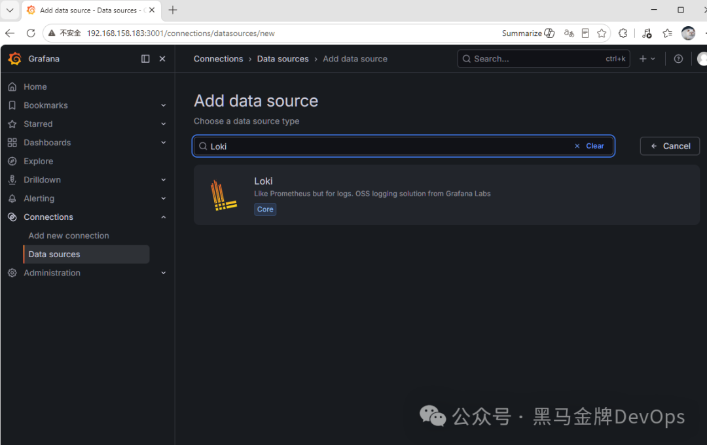Screen dimensions: 707x445
Task: Click the media control music icon
Action: [647, 33]
